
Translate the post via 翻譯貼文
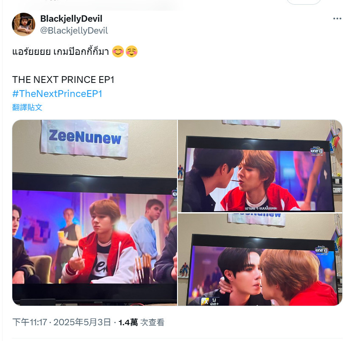pos(27,107)
